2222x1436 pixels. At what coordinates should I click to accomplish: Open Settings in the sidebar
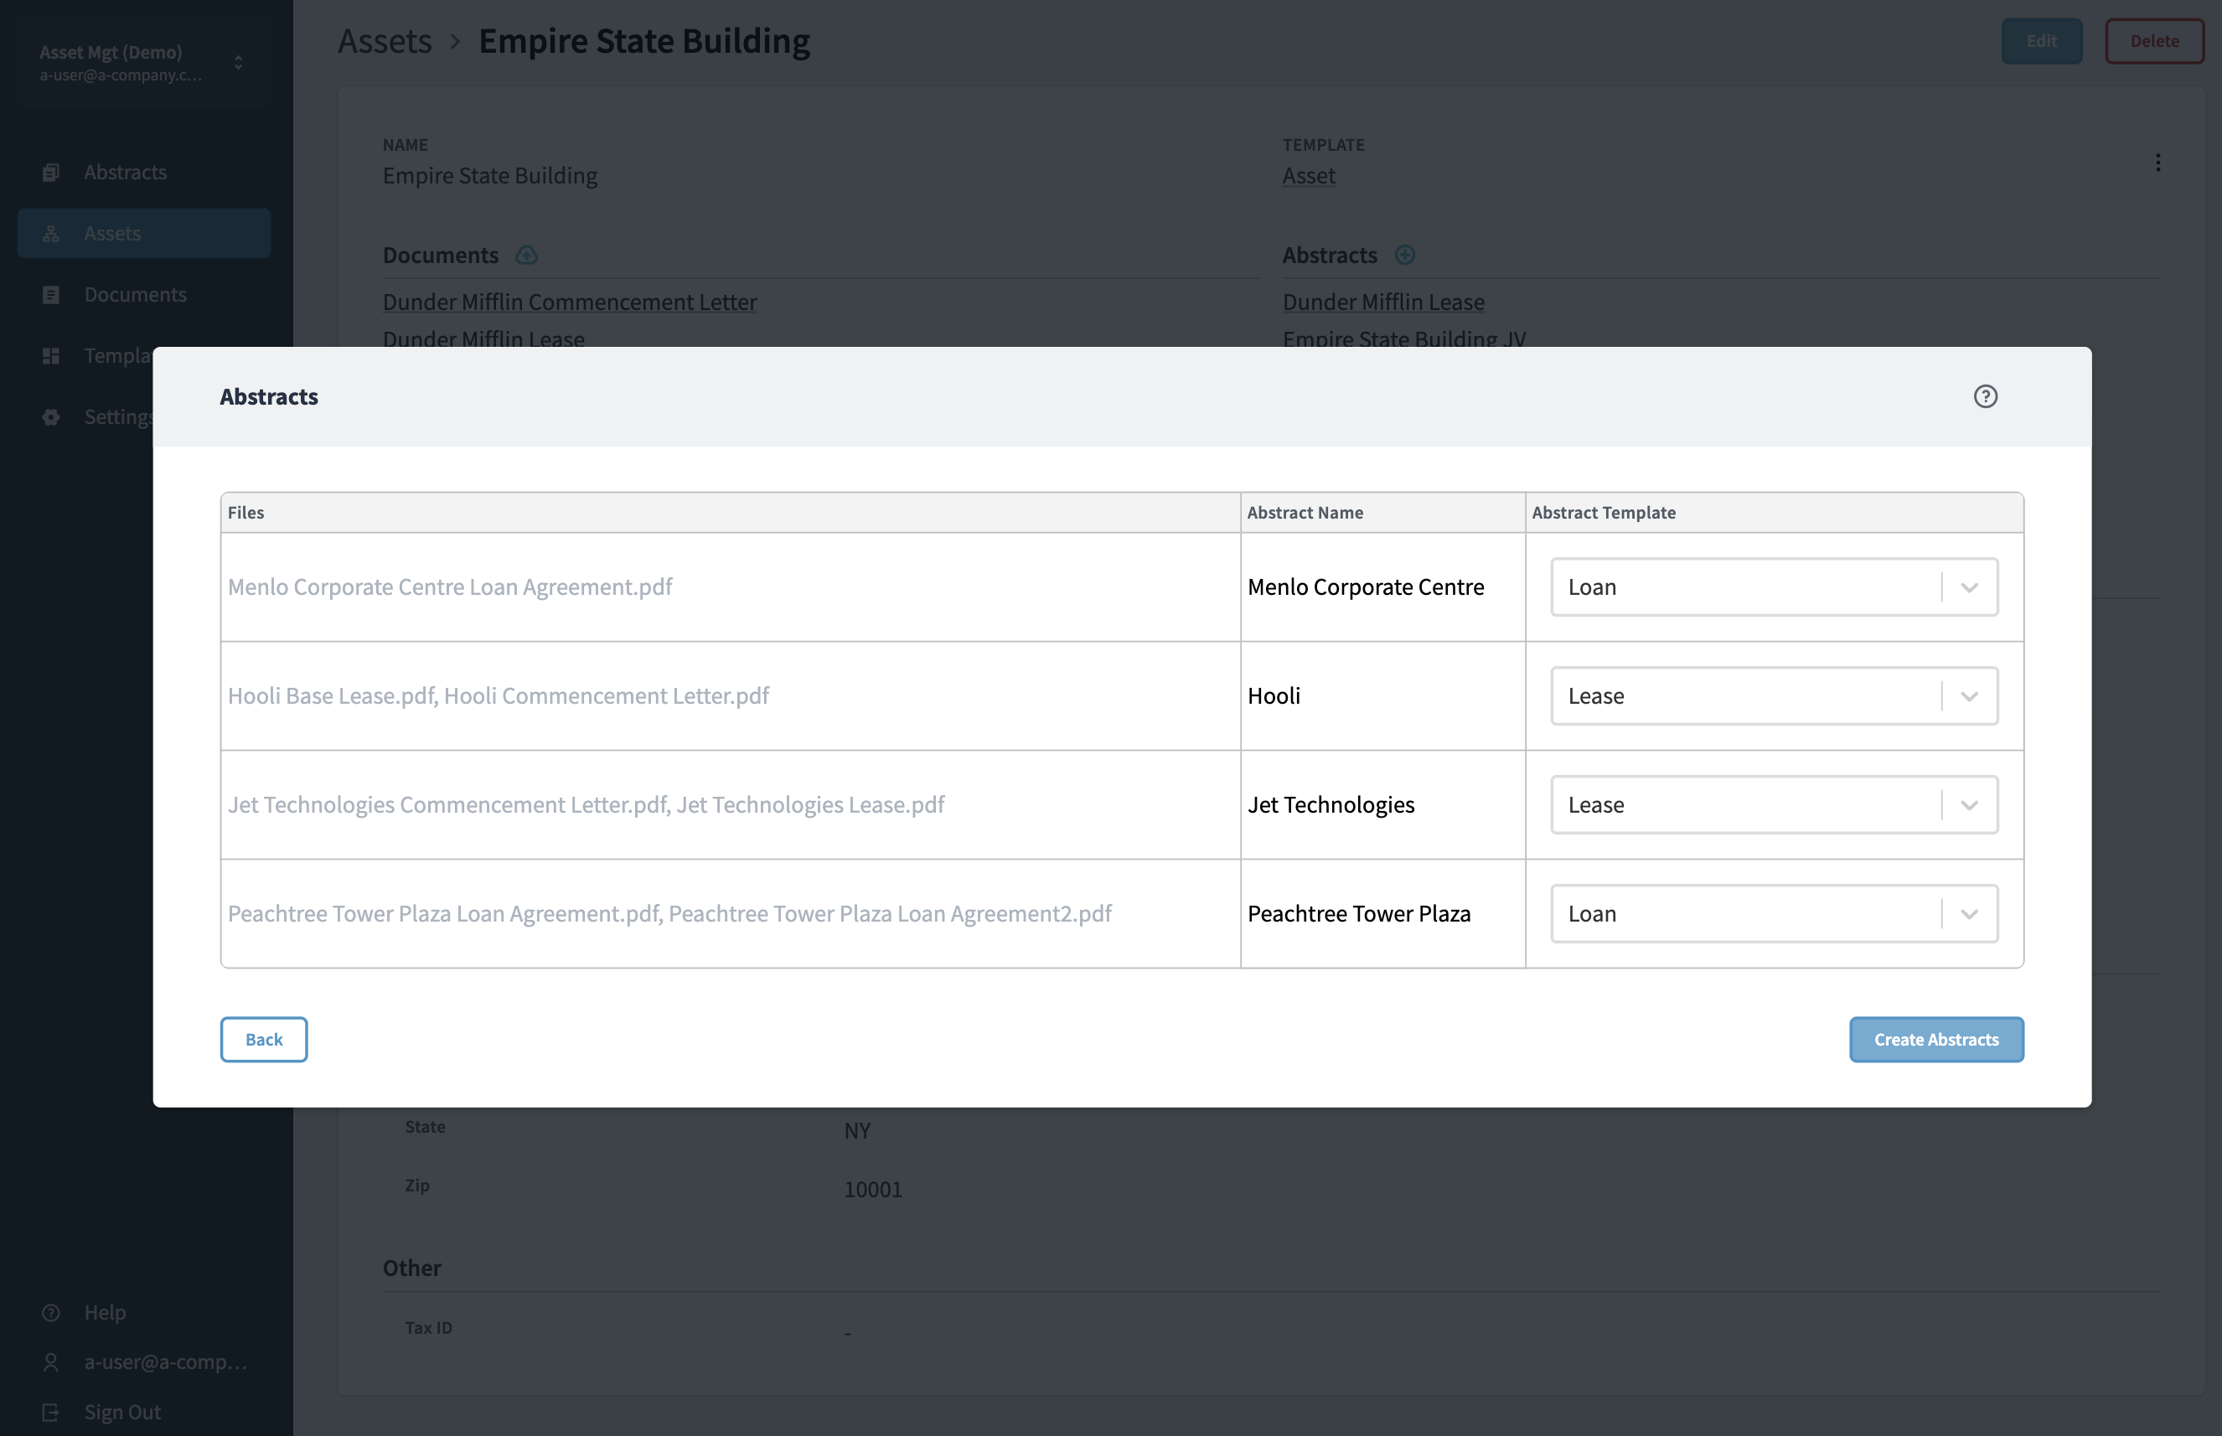pyautogui.click(x=116, y=417)
